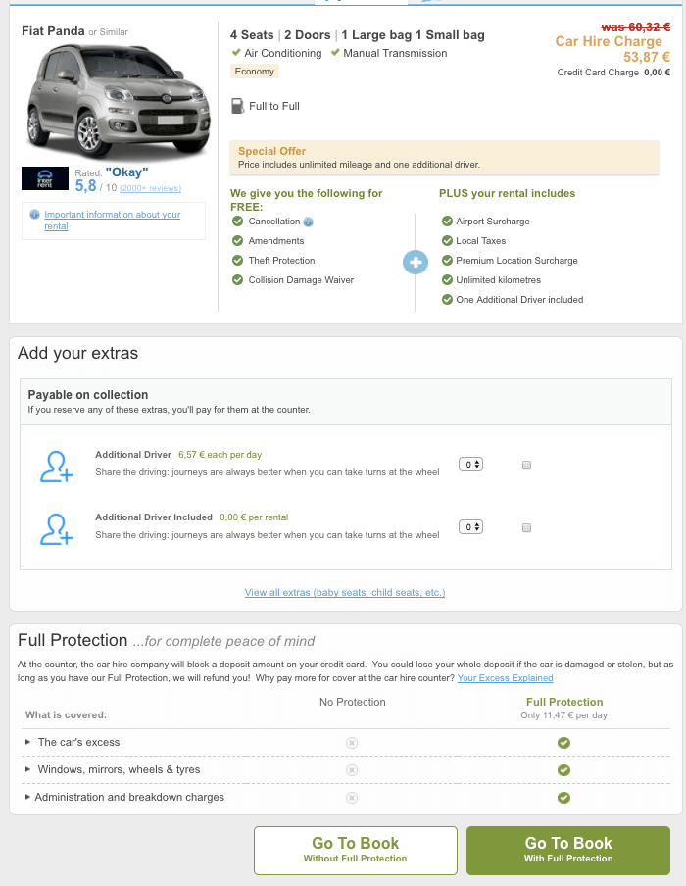This screenshot has height=886, width=686.
Task: Open quantity dropdown for Additional Driver 6,57 €
Action: point(470,465)
